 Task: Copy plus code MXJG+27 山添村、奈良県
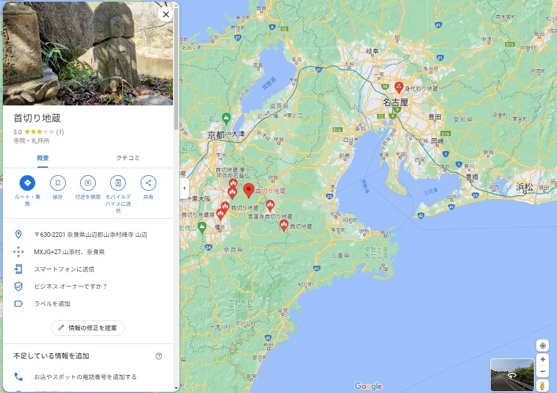[69, 252]
